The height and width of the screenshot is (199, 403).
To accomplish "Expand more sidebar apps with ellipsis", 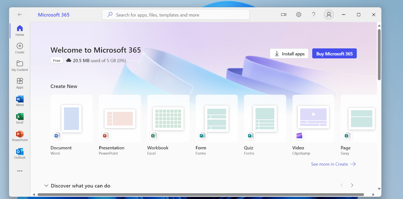I will point(20,171).
